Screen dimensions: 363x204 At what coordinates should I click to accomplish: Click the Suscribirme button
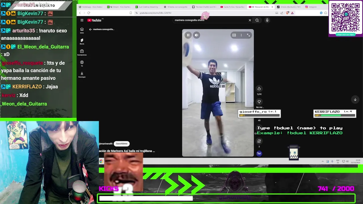coord(122,144)
